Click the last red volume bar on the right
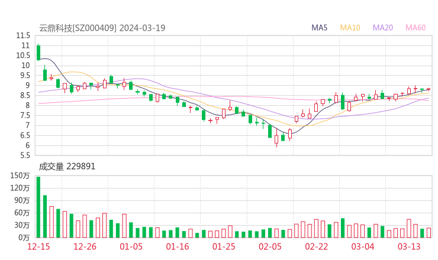This screenshot has height=260, width=438. click(x=429, y=233)
